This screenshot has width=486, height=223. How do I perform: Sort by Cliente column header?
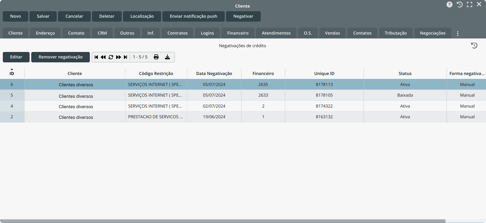tap(75, 74)
